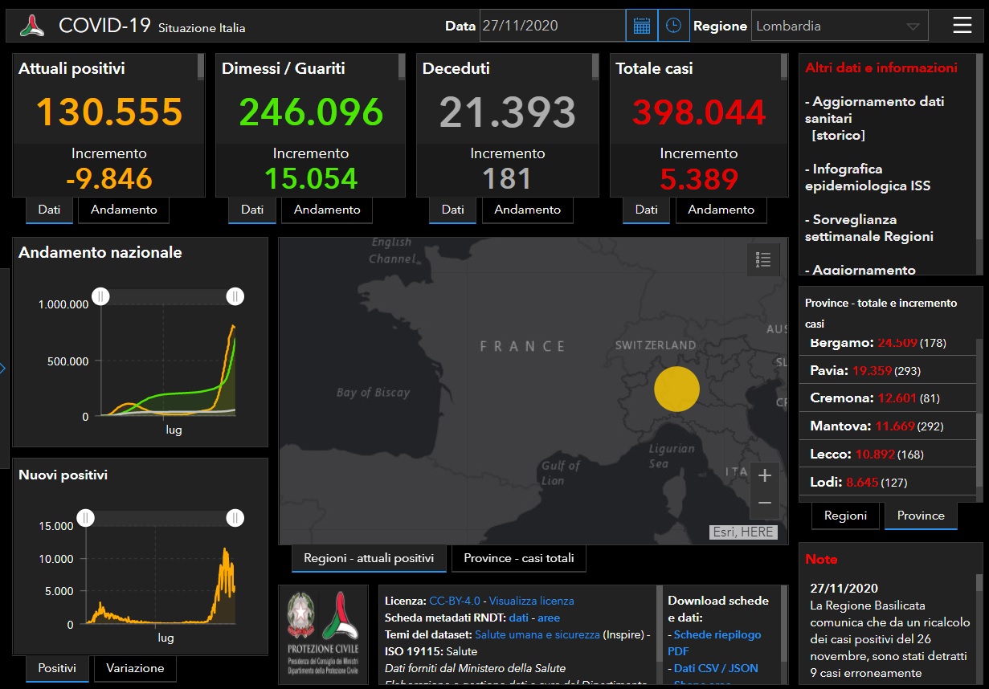989x689 pixels.
Task: Click the yellow Lombardia map circle
Action: 676,389
